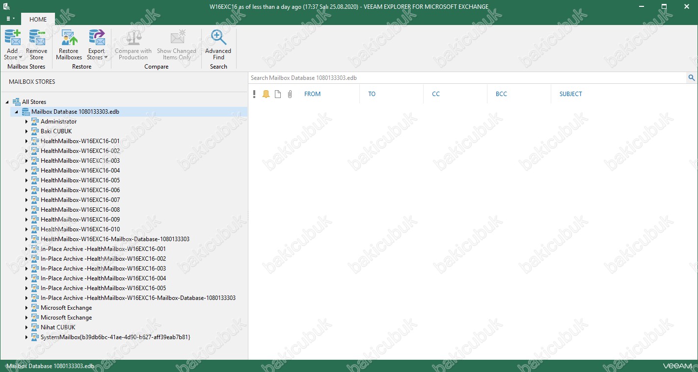Switch to the HOME ribbon tab

[x=38, y=19]
